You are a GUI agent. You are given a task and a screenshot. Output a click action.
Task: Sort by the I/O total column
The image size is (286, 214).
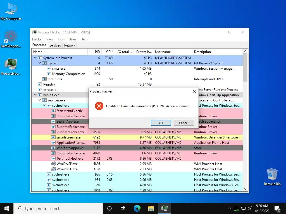(x=124, y=52)
